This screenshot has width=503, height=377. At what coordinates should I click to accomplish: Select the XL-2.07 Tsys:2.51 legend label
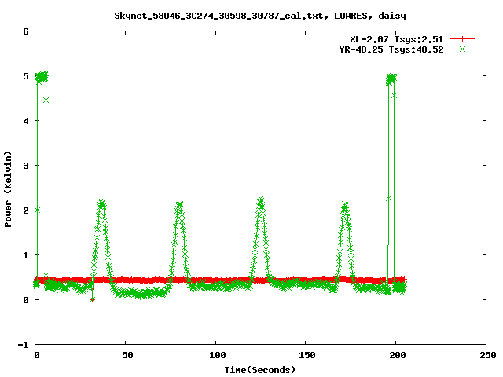click(x=396, y=39)
